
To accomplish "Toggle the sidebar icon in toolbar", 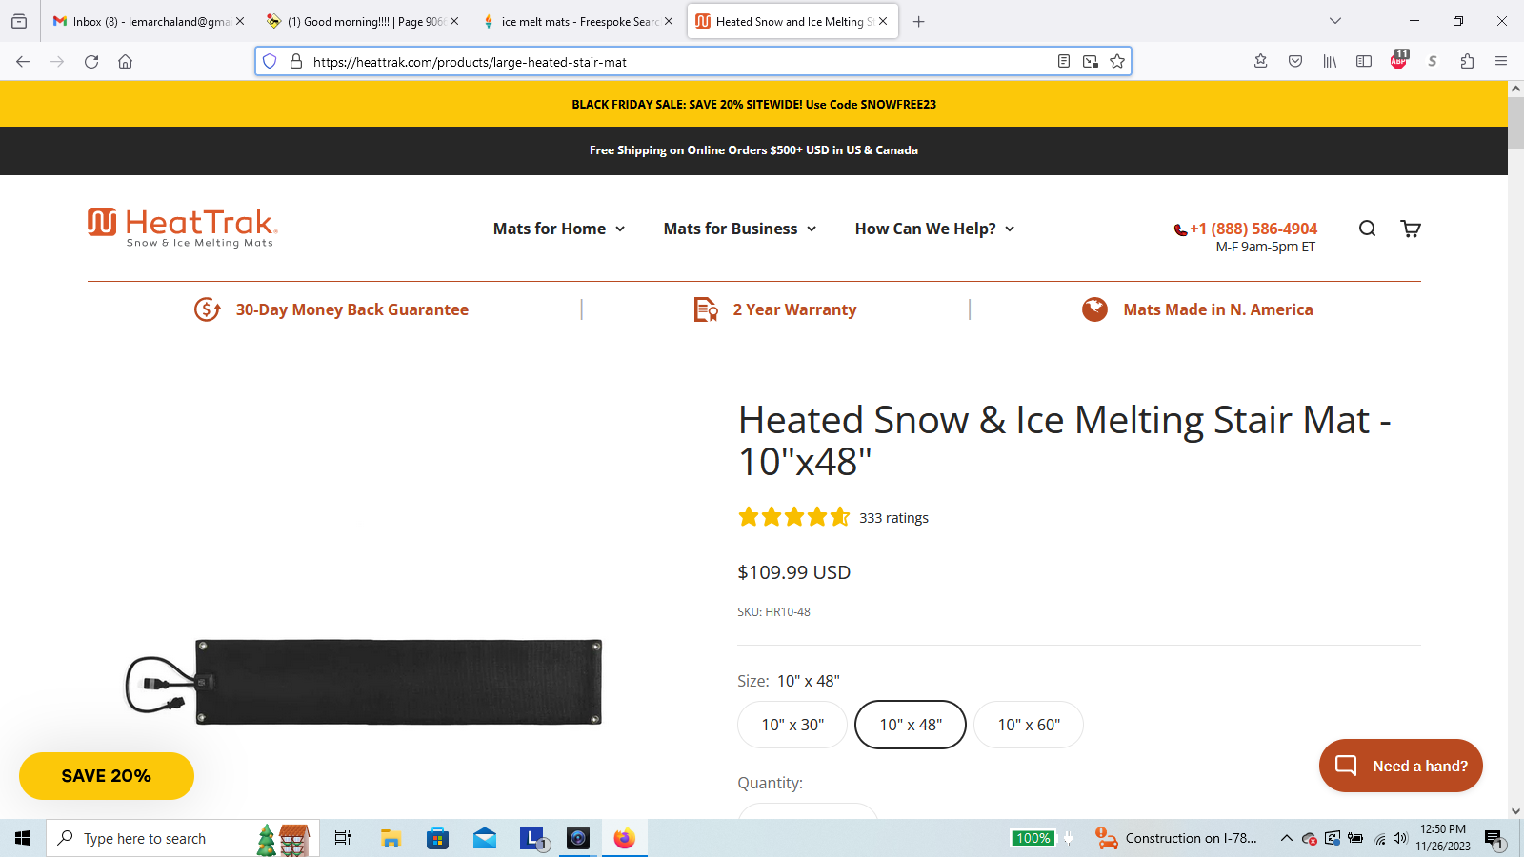I will click(x=1364, y=62).
